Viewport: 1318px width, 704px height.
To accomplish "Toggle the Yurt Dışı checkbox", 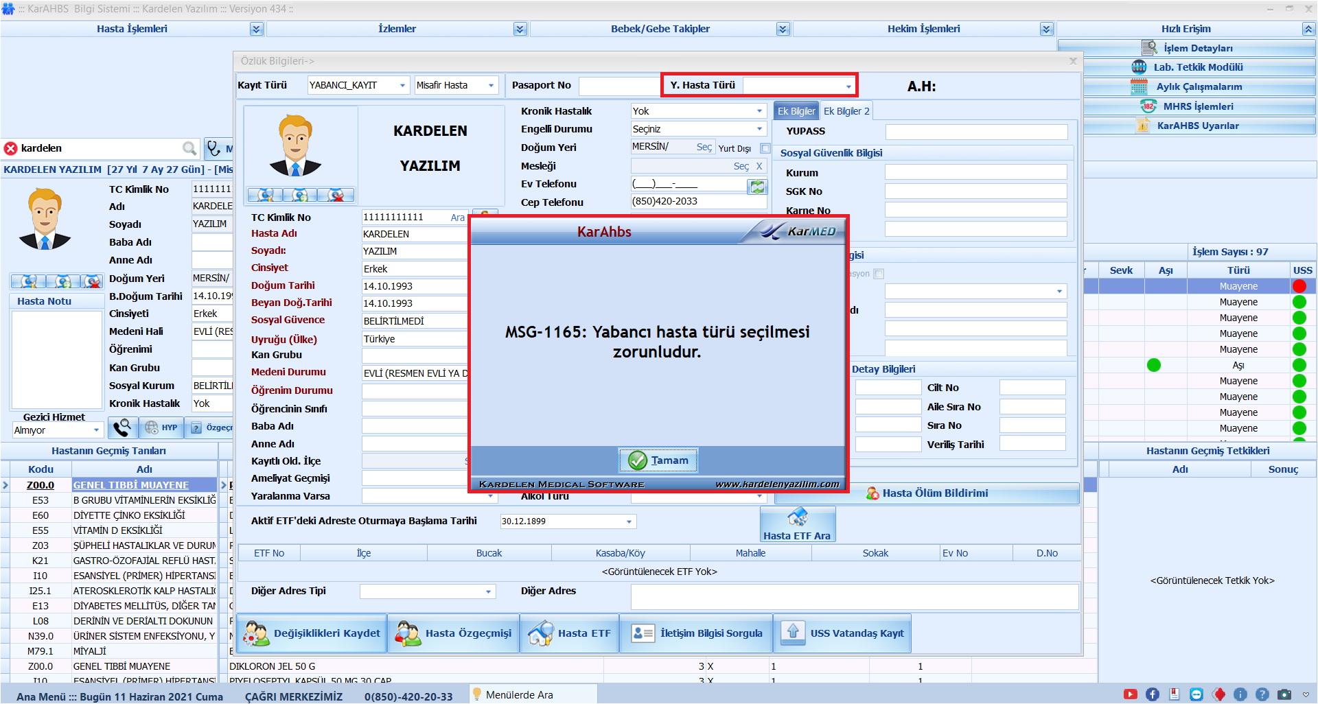I will [x=765, y=148].
